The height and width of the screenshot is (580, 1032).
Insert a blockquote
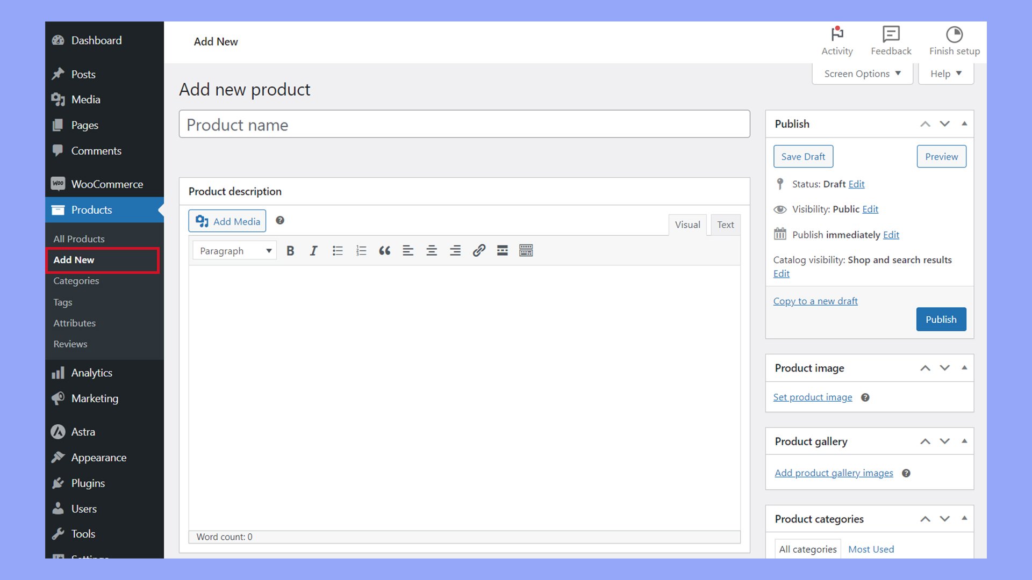pyautogui.click(x=384, y=251)
